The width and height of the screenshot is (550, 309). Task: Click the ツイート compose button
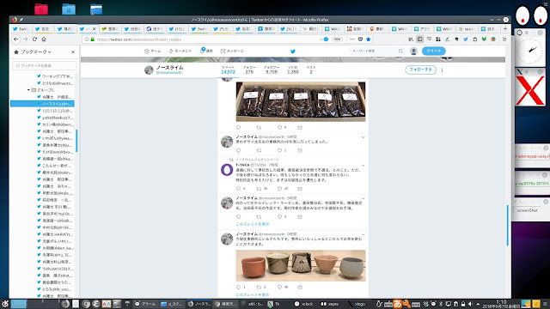(x=433, y=51)
